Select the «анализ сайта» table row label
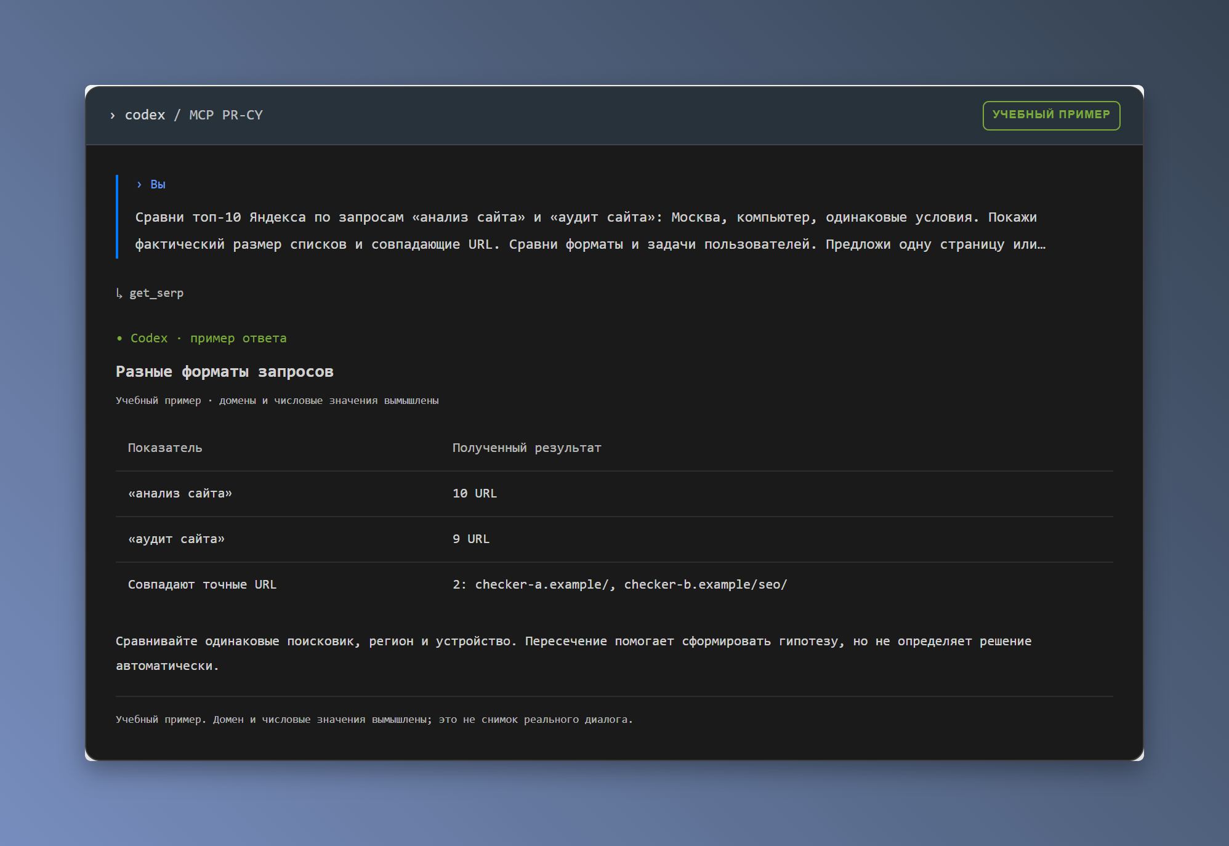Image resolution: width=1229 pixels, height=846 pixels. 180,493
